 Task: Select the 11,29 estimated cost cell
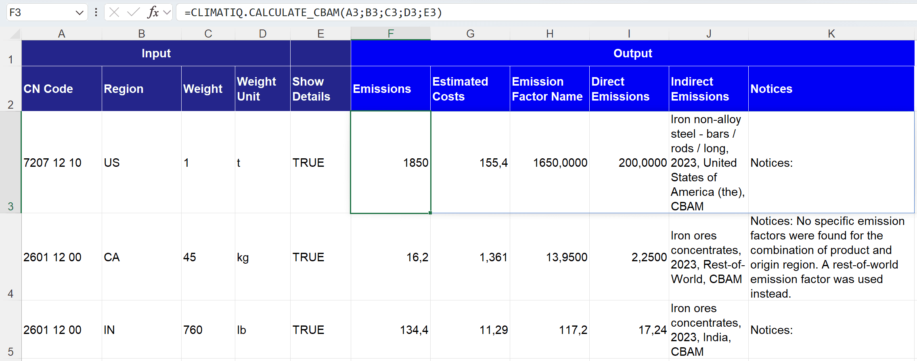click(470, 330)
